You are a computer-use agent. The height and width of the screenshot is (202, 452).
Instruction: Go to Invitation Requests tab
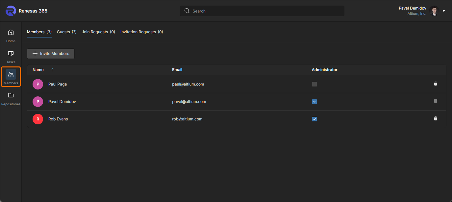point(141,32)
